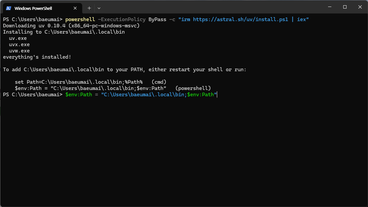Click the '(x86_64-pc-windows-msvc)' text

[104, 26]
